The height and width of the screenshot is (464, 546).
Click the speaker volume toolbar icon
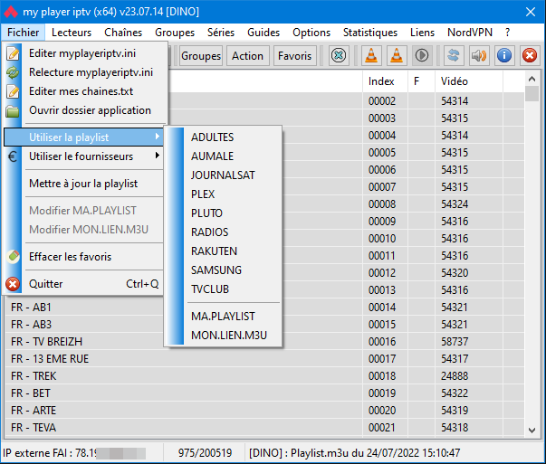pyautogui.click(x=479, y=56)
